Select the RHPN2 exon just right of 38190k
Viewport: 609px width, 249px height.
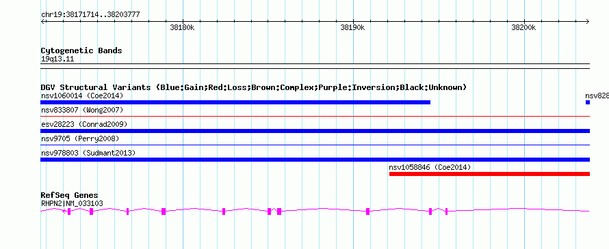click(368, 211)
